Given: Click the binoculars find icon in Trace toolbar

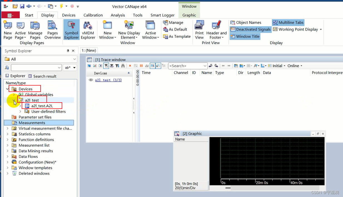Looking at the screenshot, I should pyautogui.click(x=123, y=66).
